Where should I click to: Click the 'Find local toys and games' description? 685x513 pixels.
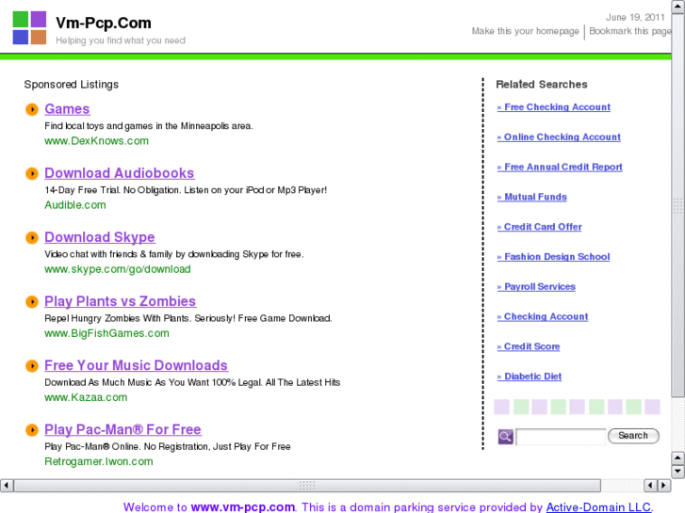[149, 126]
